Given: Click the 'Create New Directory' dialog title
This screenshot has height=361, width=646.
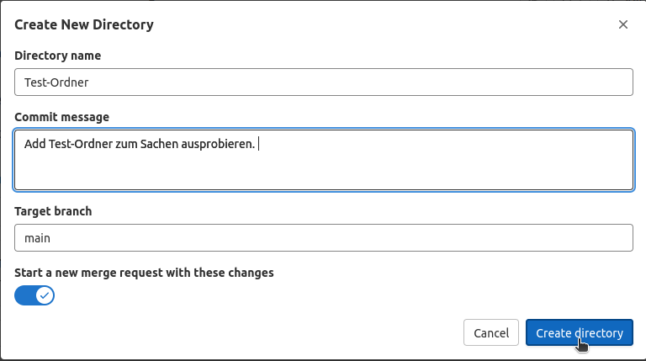Looking at the screenshot, I should coord(84,24).
